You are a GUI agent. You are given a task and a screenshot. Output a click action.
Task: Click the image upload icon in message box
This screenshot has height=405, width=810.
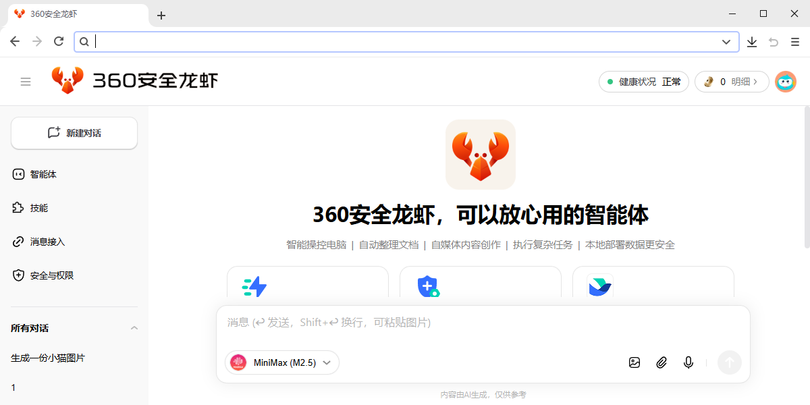coord(634,362)
